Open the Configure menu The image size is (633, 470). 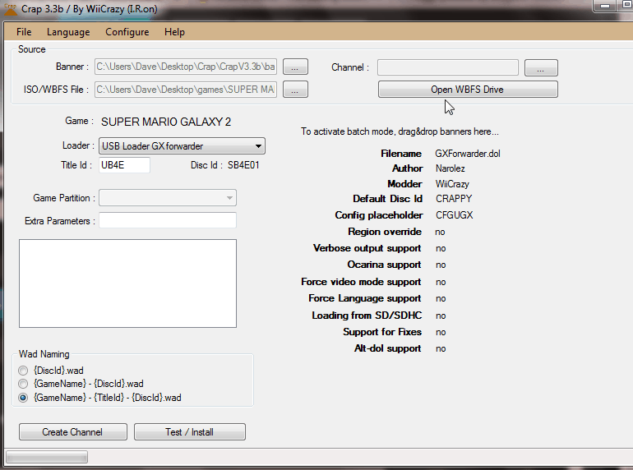tap(127, 32)
